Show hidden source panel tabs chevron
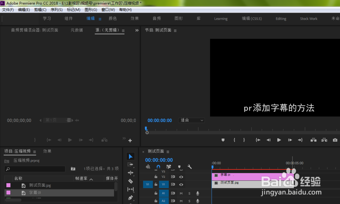Screen dimensions: 340x204 coord(137,30)
